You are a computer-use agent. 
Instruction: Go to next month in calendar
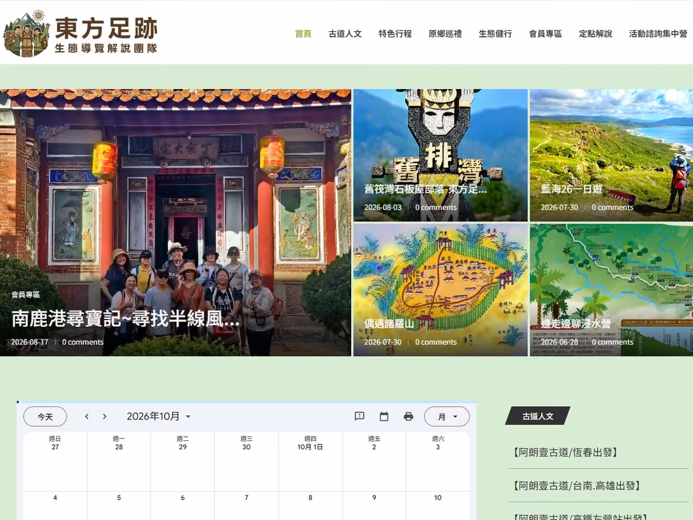(105, 417)
